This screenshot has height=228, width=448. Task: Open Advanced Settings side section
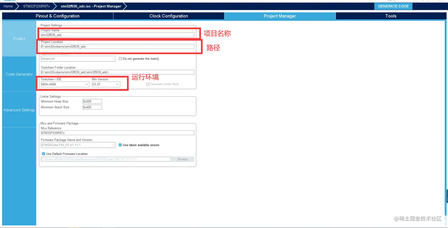coord(19,110)
